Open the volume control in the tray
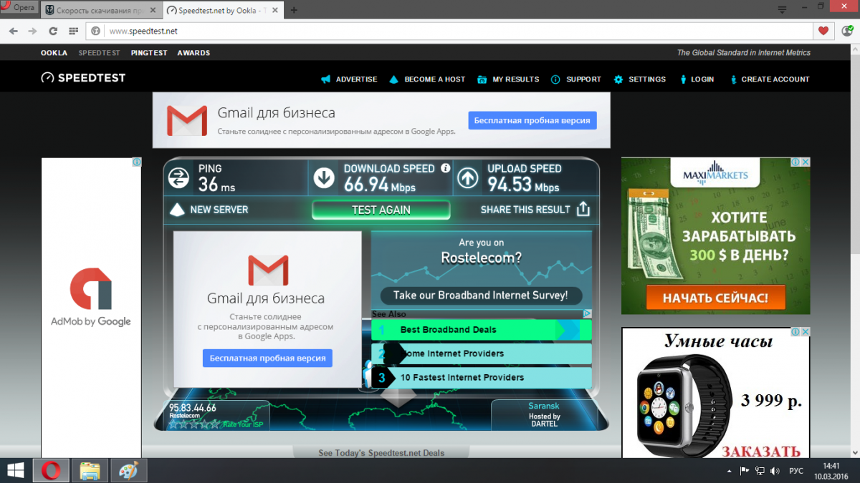 (x=775, y=471)
